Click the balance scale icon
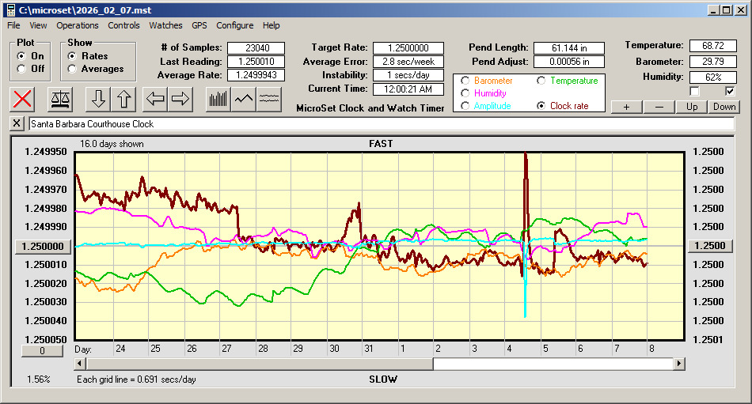Viewport: 752px width, 404px height. (x=59, y=99)
